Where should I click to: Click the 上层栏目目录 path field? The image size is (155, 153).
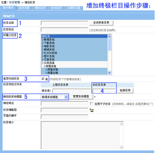pos(72,91)
